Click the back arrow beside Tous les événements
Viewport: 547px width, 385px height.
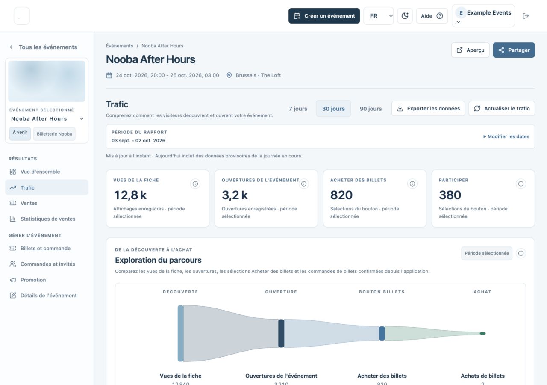tap(11, 47)
